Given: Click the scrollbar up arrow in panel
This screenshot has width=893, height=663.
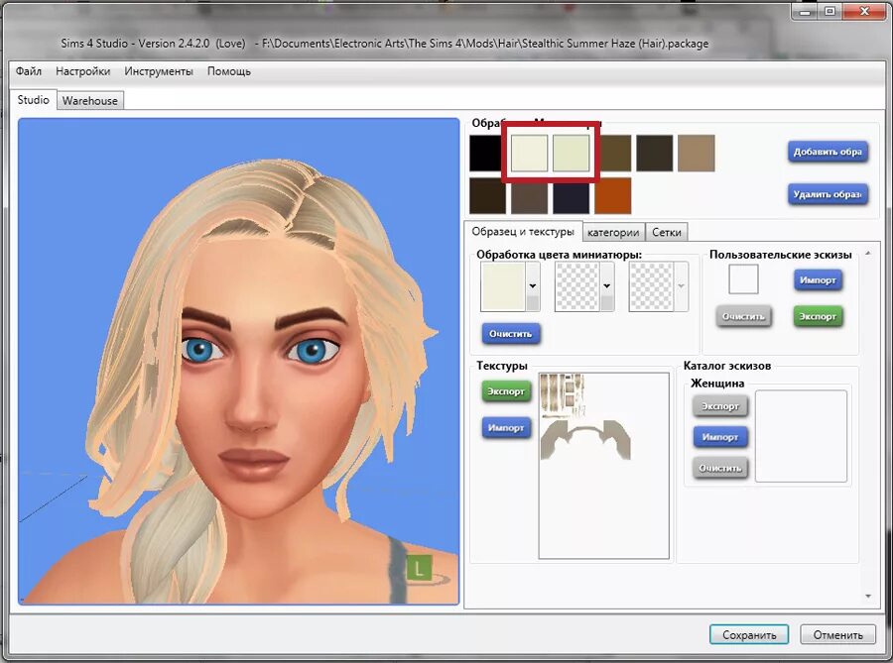Looking at the screenshot, I should pyautogui.click(x=868, y=253).
